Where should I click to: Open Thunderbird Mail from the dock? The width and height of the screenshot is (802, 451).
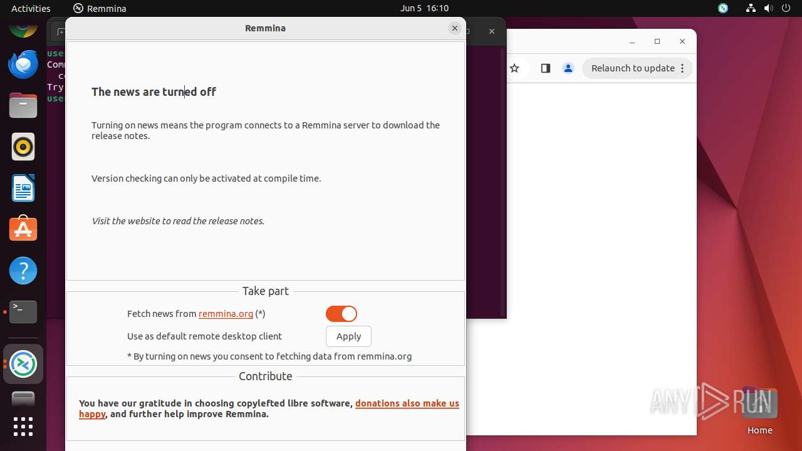click(23, 64)
